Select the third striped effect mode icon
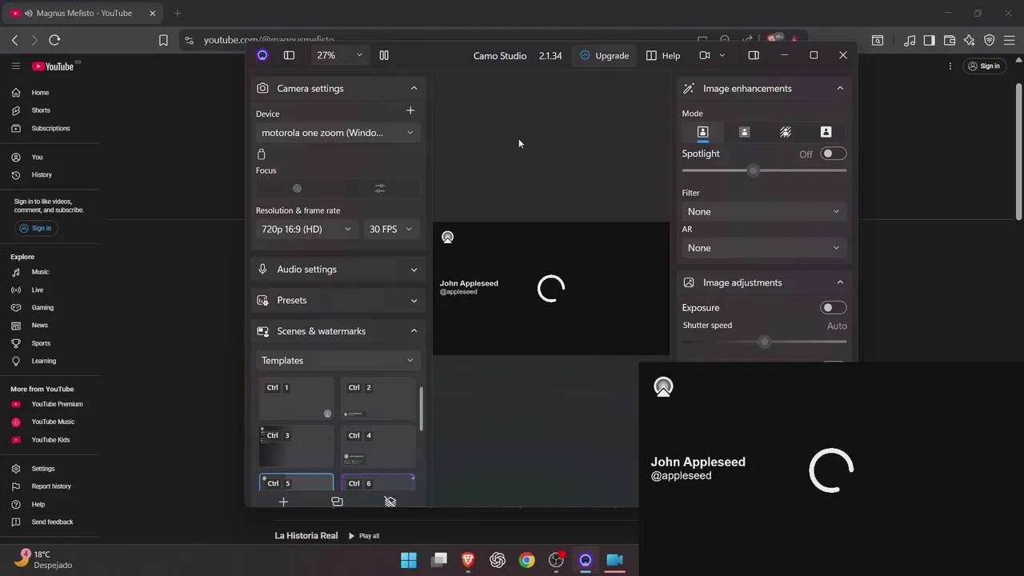1024x576 pixels. (x=786, y=132)
